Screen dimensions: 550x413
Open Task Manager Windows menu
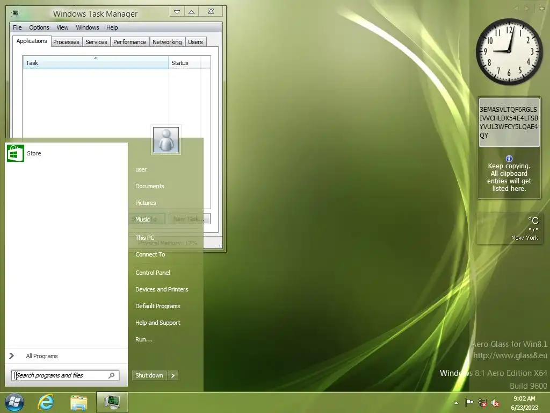click(x=88, y=27)
